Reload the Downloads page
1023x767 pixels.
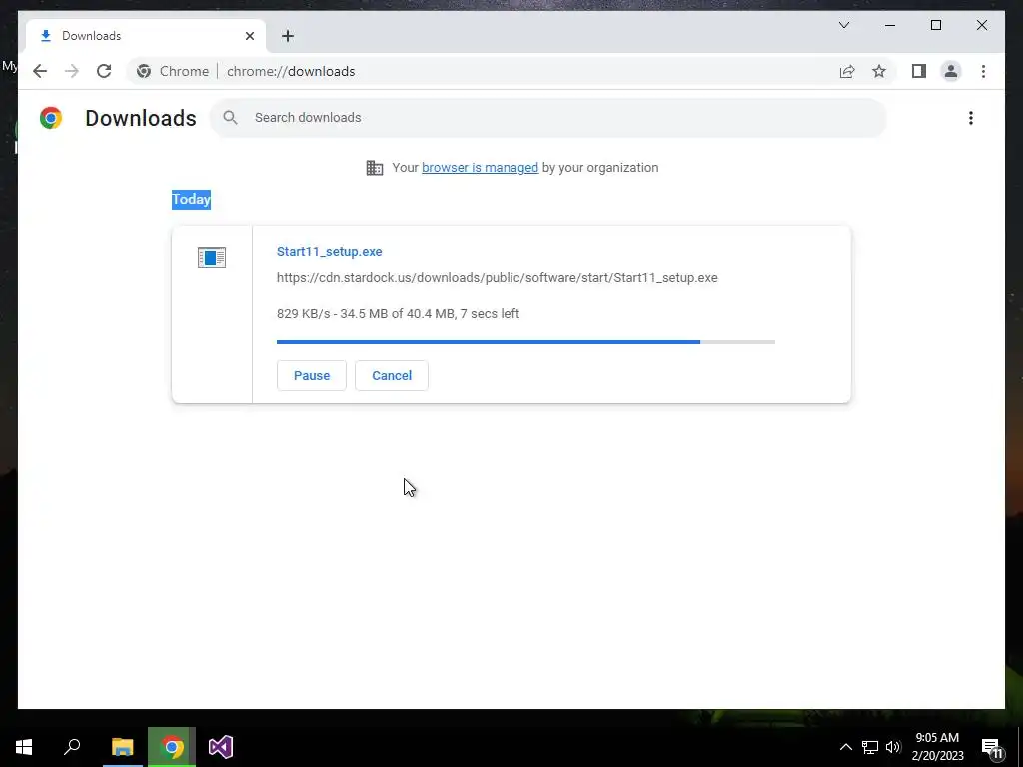click(x=104, y=71)
